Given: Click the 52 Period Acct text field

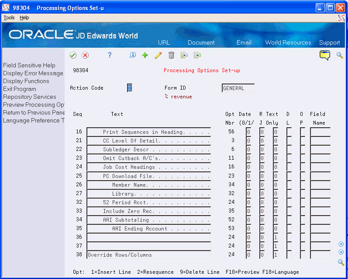Looking at the screenshot, I should point(149,202).
